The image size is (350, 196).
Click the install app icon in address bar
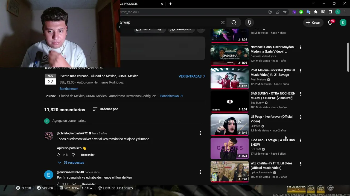click(270, 12)
